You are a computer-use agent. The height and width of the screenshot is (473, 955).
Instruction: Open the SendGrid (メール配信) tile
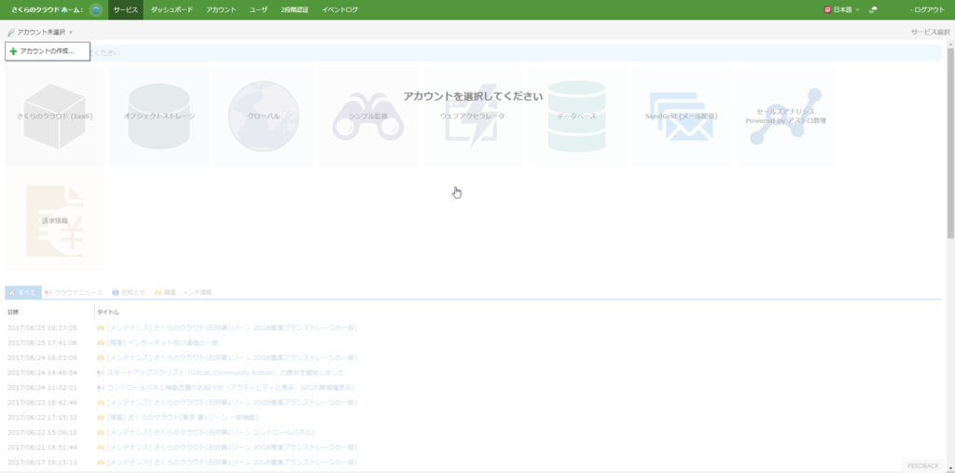681,117
